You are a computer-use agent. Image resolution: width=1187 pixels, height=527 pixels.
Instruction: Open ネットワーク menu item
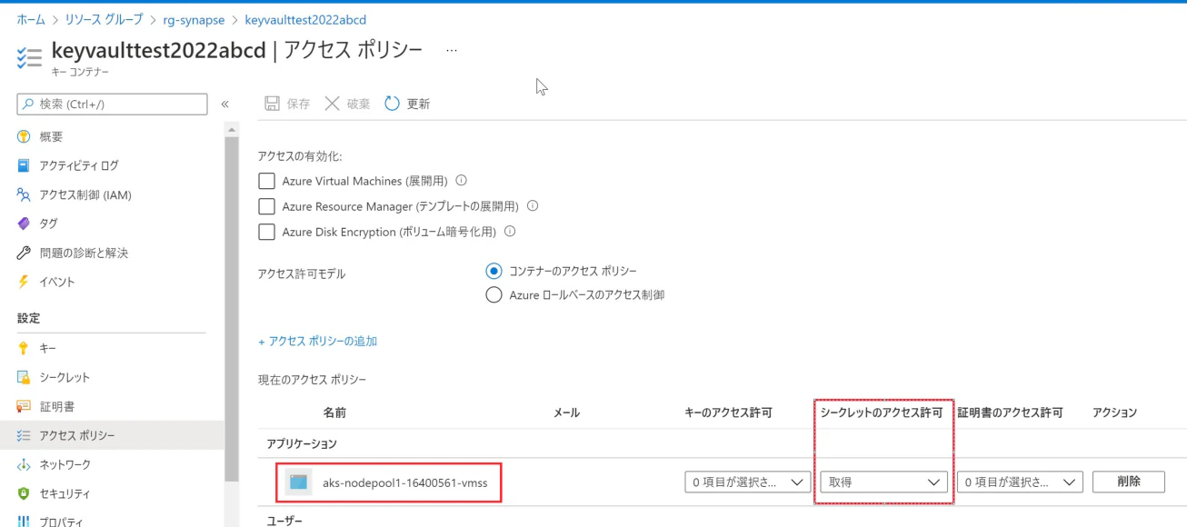(x=65, y=465)
